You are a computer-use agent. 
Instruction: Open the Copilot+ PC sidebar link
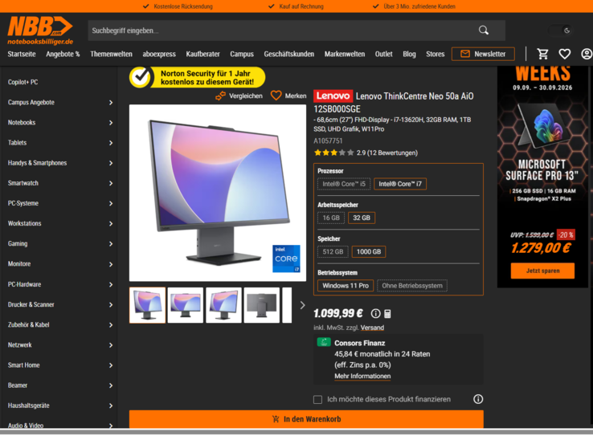click(x=22, y=82)
